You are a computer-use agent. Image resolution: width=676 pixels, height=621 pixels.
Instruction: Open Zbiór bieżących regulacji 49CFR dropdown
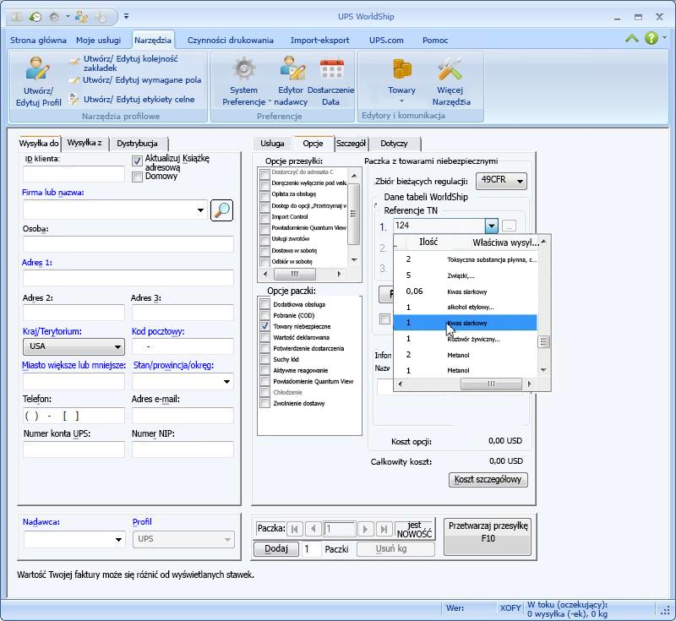pyautogui.click(x=520, y=181)
